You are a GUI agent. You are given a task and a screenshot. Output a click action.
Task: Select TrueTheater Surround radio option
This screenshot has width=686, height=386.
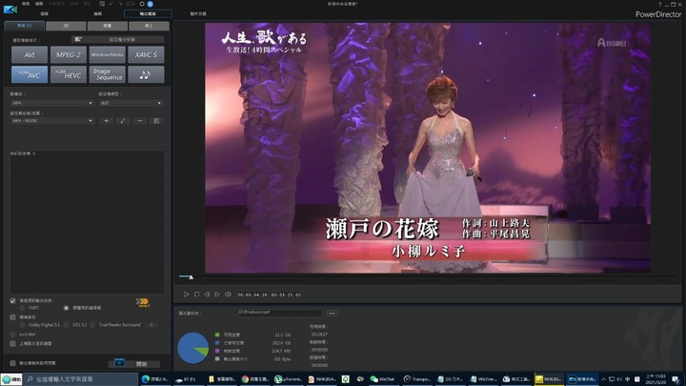pyautogui.click(x=92, y=325)
